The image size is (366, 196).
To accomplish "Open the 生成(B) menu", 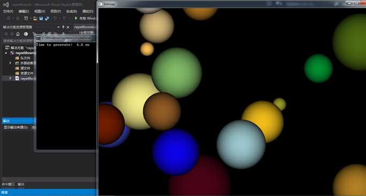I will (71, 11).
